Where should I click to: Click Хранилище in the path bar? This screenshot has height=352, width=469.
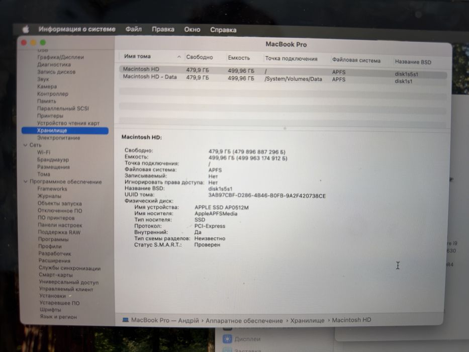click(x=307, y=320)
